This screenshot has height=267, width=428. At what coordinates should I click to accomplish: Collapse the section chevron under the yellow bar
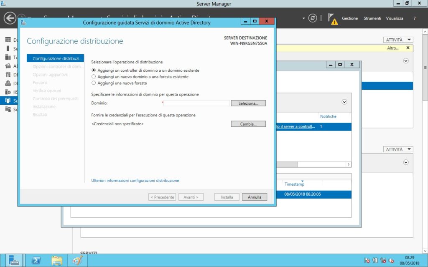coord(406,61)
